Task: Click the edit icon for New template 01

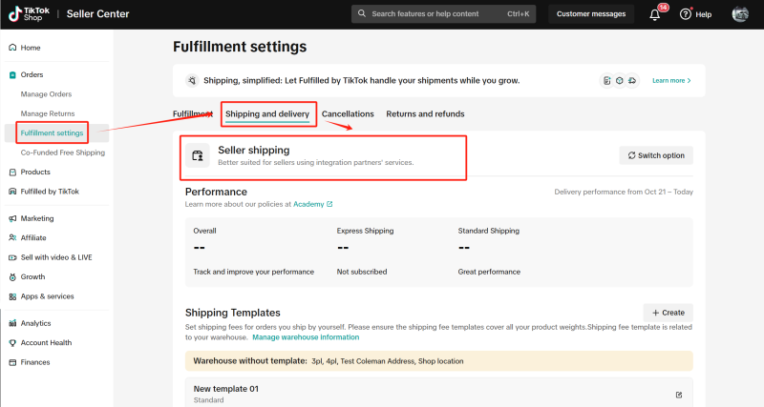Action: coord(679,395)
